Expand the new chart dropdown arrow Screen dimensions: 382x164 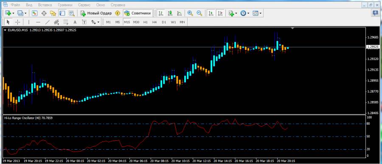[x=13, y=13]
